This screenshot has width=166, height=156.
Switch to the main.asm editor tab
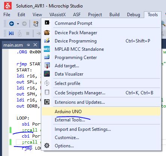click(13, 45)
